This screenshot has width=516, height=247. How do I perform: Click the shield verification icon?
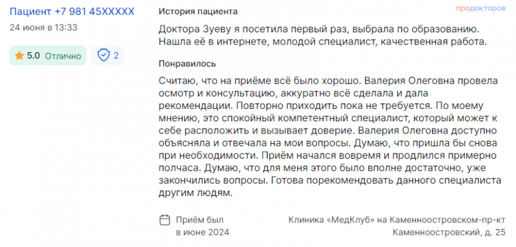pyautogui.click(x=104, y=55)
